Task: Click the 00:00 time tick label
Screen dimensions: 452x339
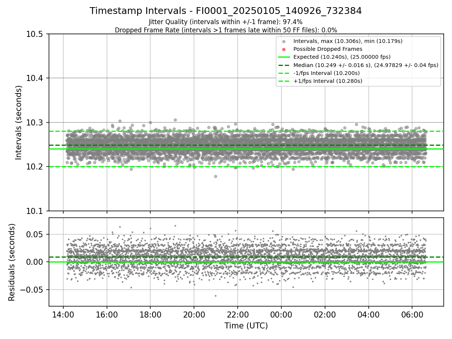Action: click(x=281, y=314)
